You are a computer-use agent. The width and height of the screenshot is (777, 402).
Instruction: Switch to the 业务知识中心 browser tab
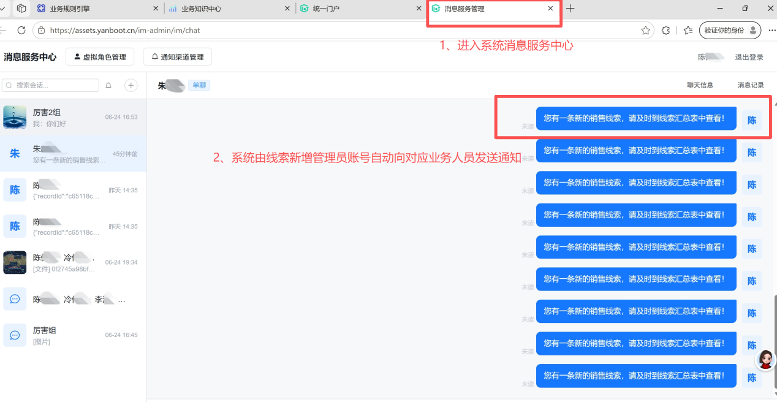230,9
